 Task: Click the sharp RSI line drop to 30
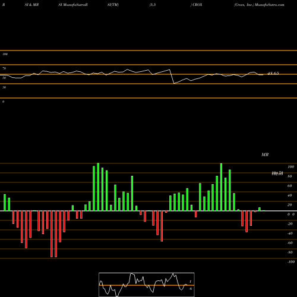[172, 77]
